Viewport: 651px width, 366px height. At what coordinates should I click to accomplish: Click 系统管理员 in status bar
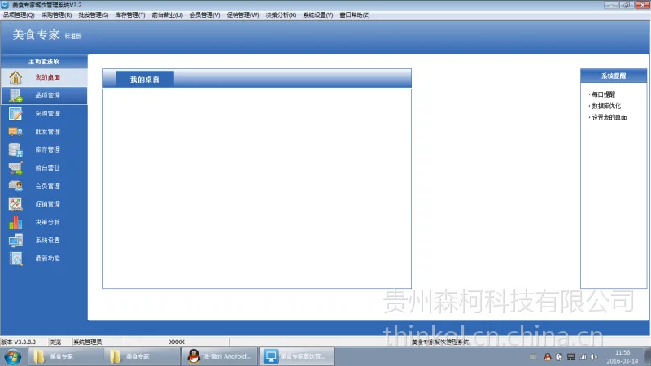coord(87,342)
